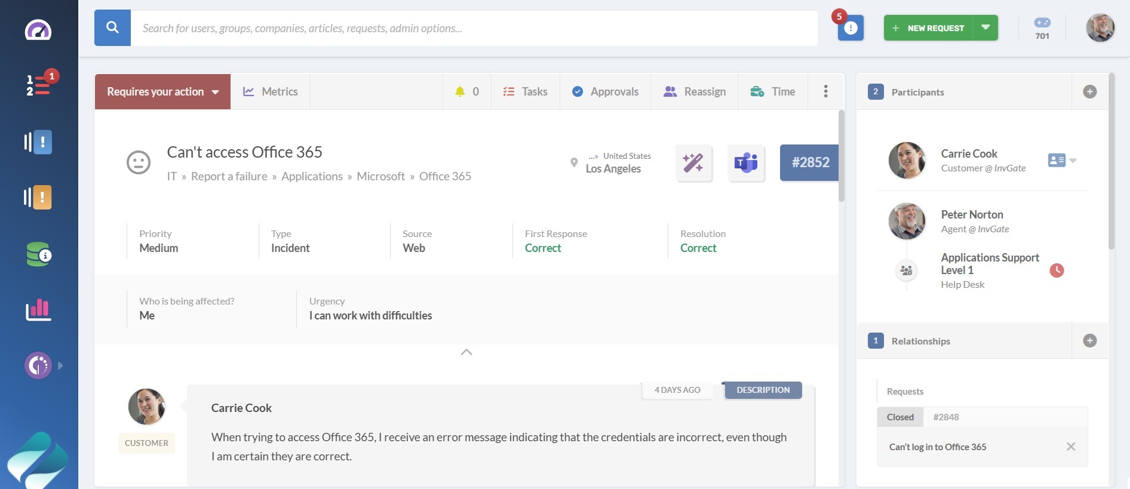Screen dimensions: 1130x489
Task: Click the Office 365 breadcrumb
Action: click(445, 176)
